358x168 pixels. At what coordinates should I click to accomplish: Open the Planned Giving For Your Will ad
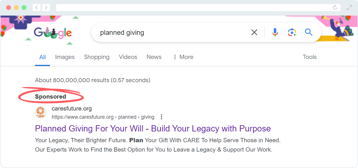[x=153, y=129]
